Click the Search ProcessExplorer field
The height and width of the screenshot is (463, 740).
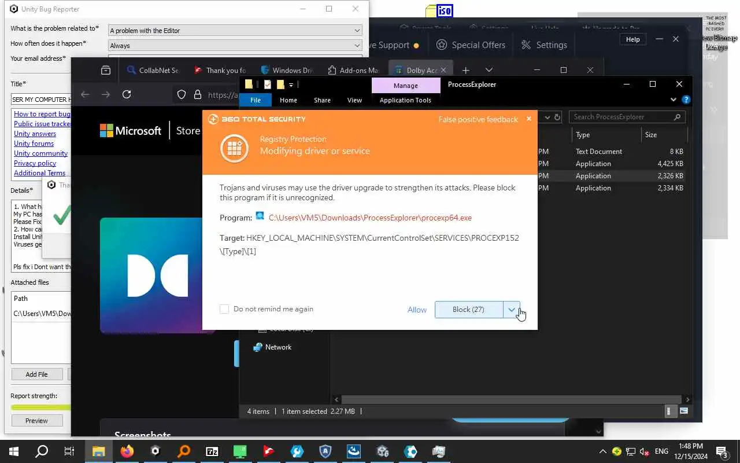(627, 117)
